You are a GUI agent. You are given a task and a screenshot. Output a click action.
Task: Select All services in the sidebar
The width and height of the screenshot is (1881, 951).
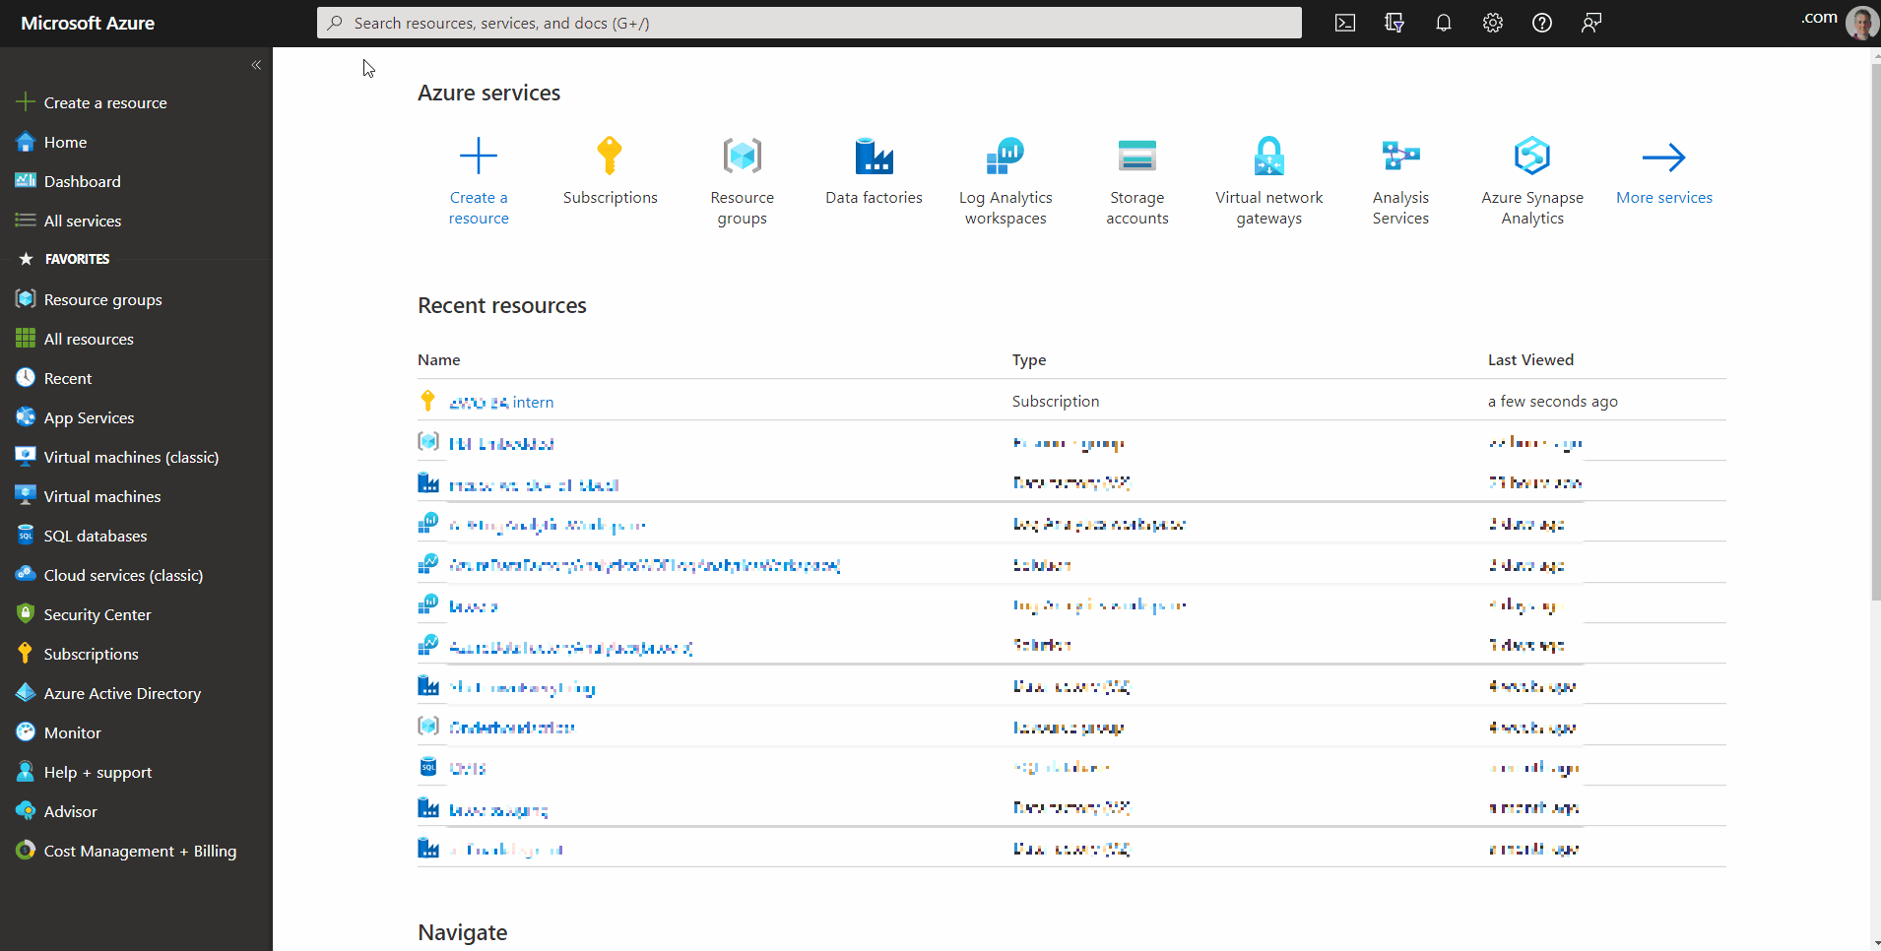click(82, 221)
